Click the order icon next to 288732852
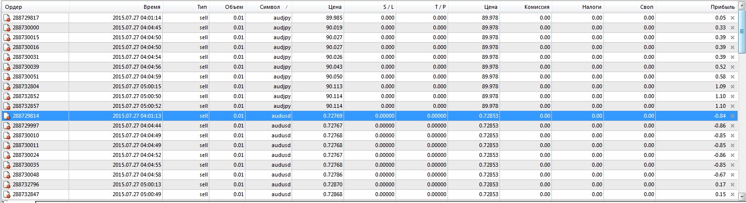Image resolution: width=746 pixels, height=203 pixels. point(7,96)
